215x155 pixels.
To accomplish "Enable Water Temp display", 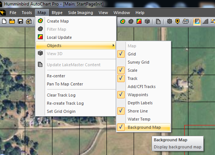I will [143, 119].
